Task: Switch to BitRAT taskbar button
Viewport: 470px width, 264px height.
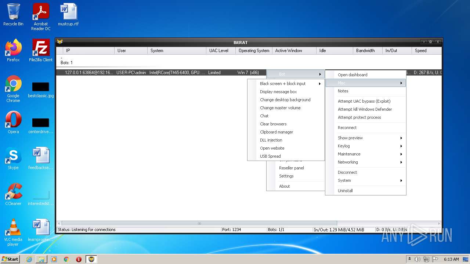Action: (x=91, y=259)
